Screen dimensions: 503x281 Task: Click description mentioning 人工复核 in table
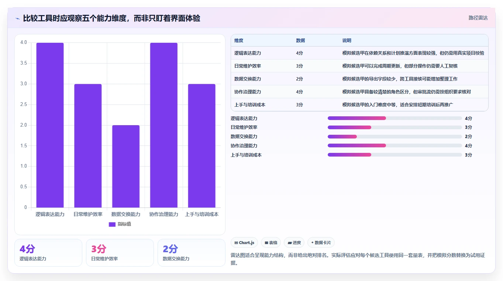coord(400,66)
